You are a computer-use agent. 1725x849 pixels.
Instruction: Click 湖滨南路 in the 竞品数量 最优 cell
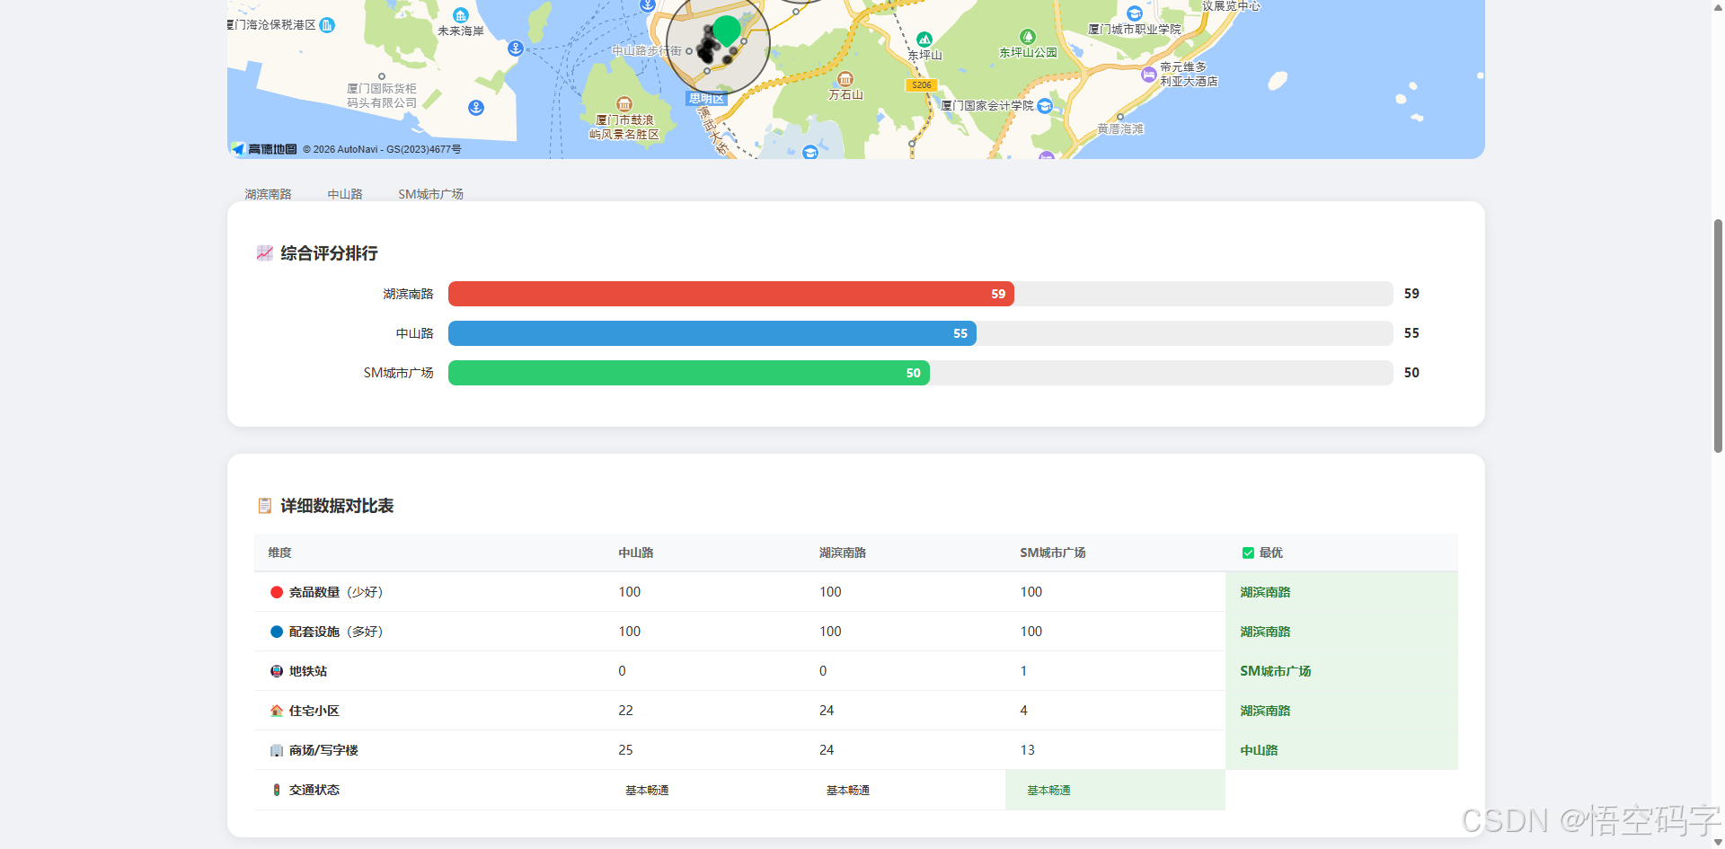click(x=1265, y=592)
